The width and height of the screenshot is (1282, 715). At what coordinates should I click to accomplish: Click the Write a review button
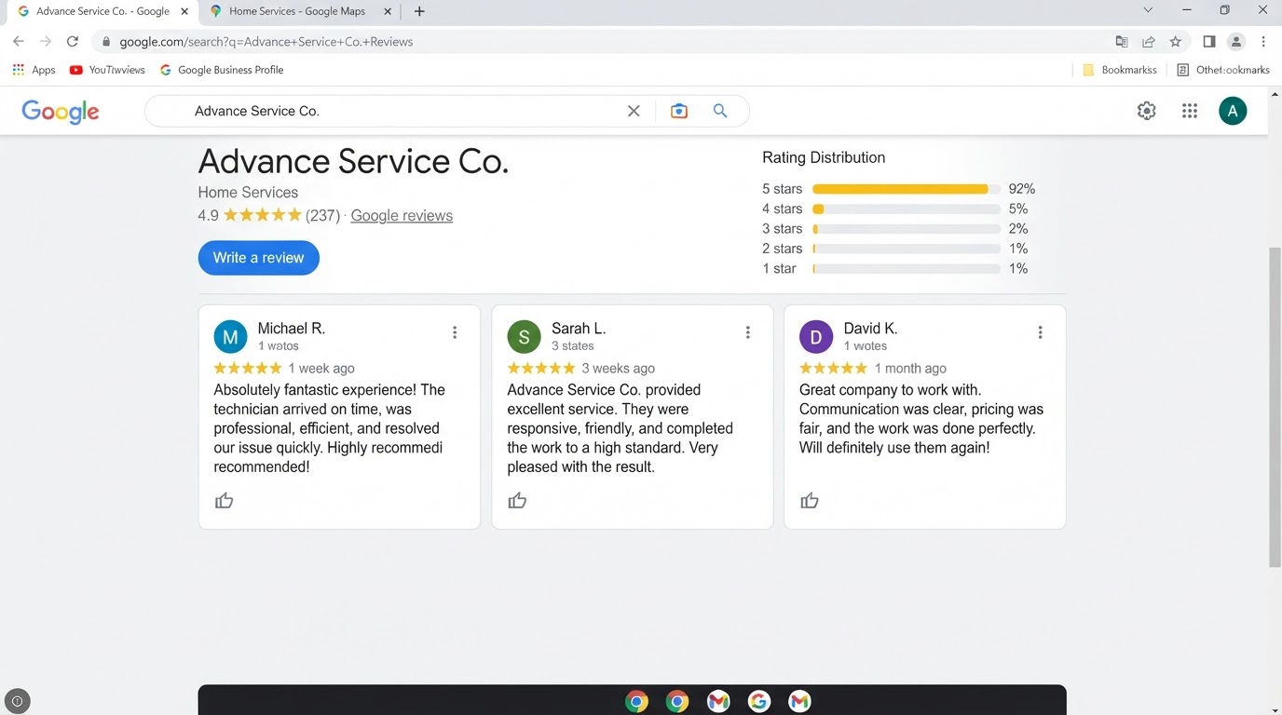click(x=258, y=258)
